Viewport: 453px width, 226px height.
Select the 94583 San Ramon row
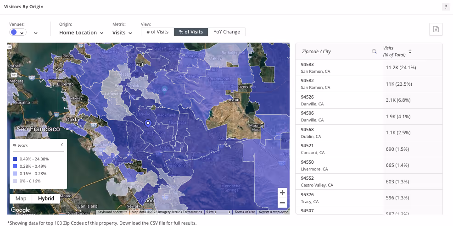tap(369, 68)
